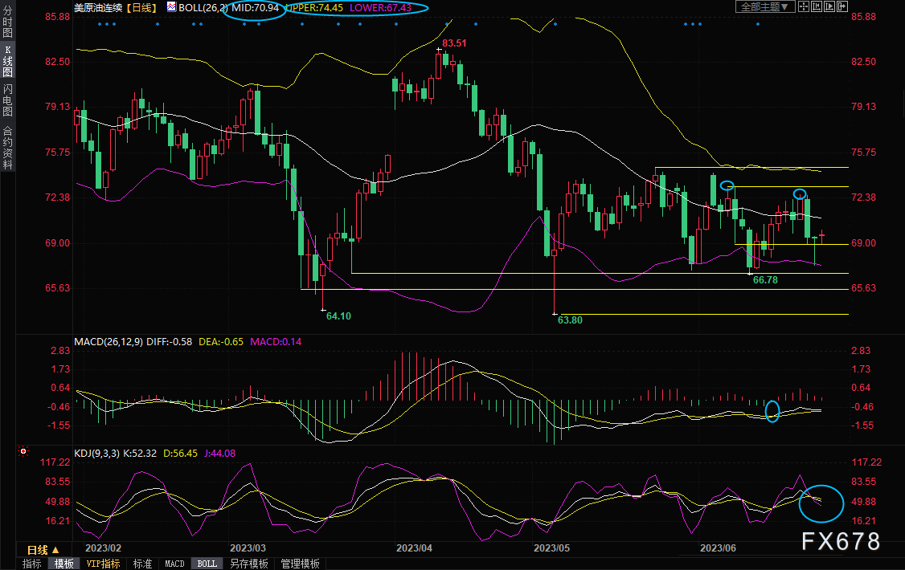Click the 63.80 low price label
This screenshot has height=570, width=905.
tap(570, 320)
